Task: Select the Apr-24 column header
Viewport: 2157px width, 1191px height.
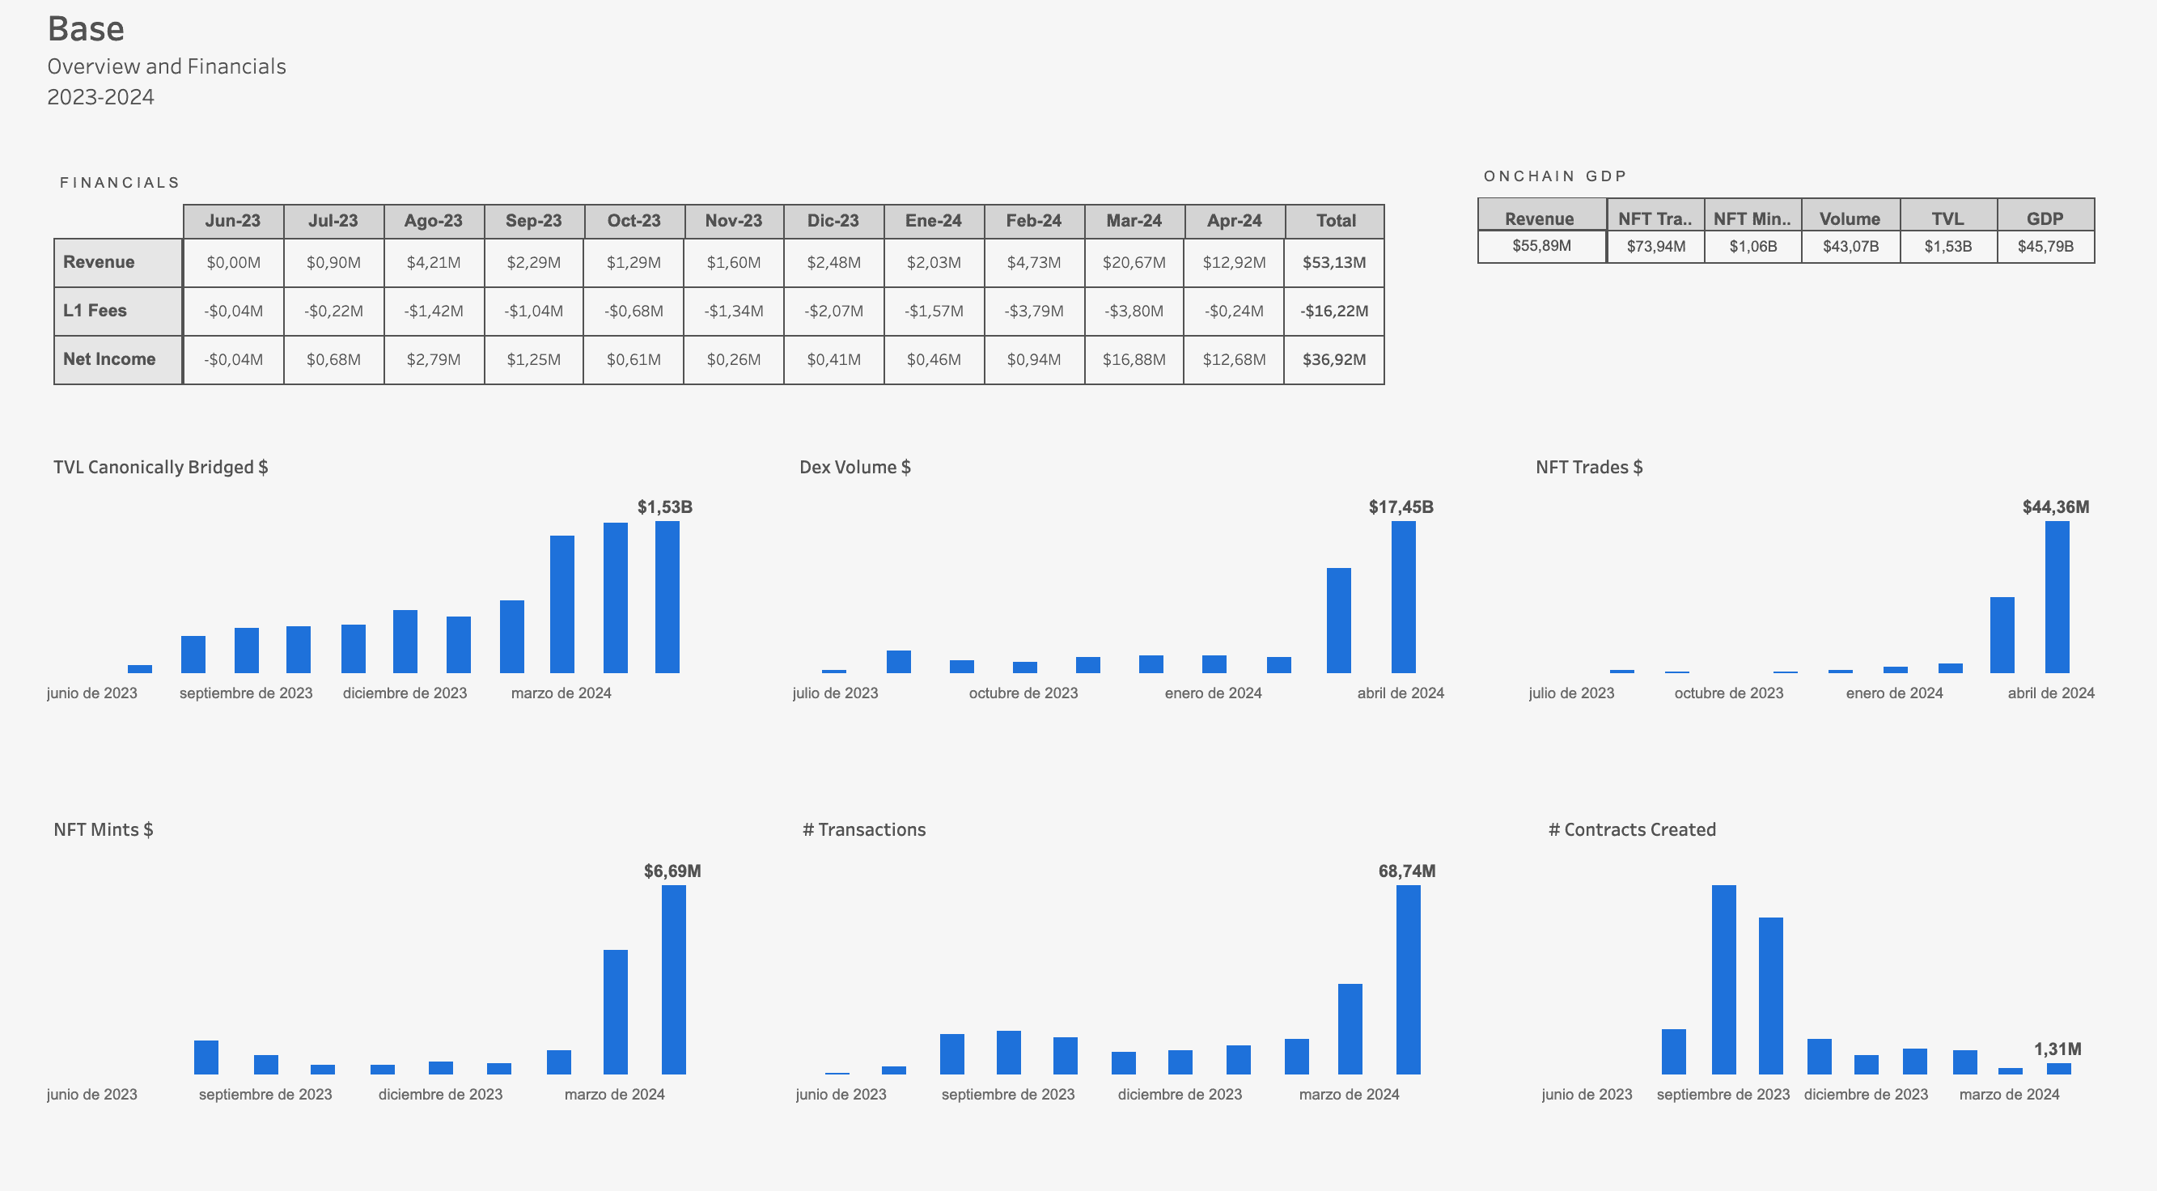Action: 1234,221
